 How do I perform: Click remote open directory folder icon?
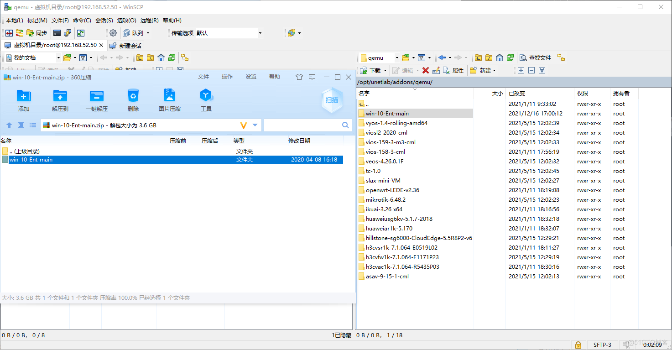click(x=405, y=57)
